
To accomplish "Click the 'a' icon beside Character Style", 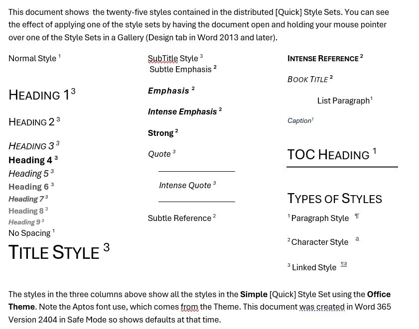I will pos(357,239).
